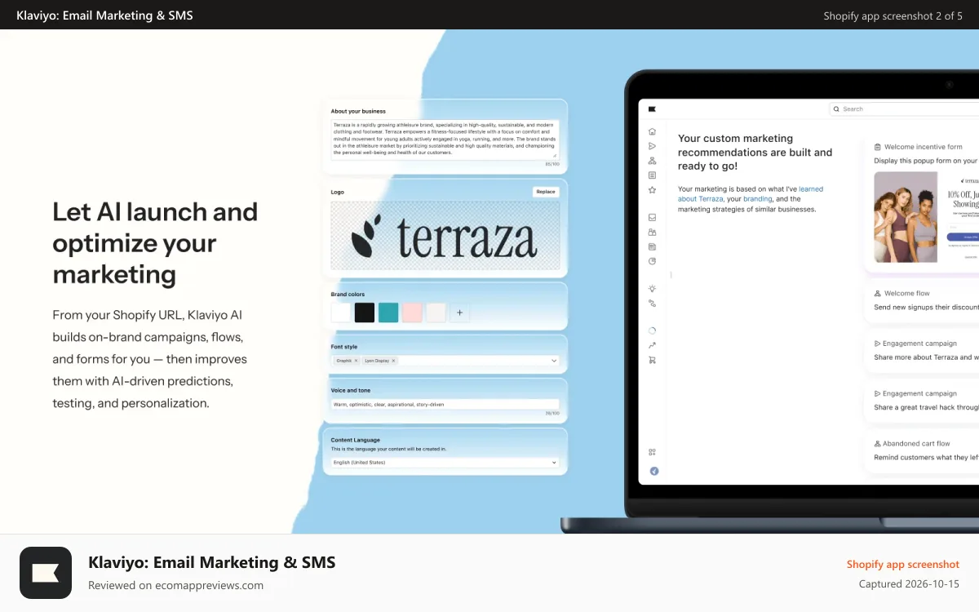Expand the Font style dropdown
Screen dimensions: 979x612
coord(554,360)
